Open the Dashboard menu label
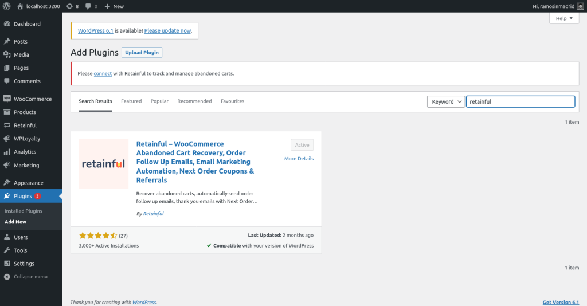 pyautogui.click(x=27, y=24)
